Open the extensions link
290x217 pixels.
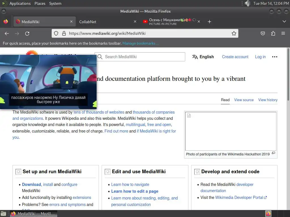[82, 198]
